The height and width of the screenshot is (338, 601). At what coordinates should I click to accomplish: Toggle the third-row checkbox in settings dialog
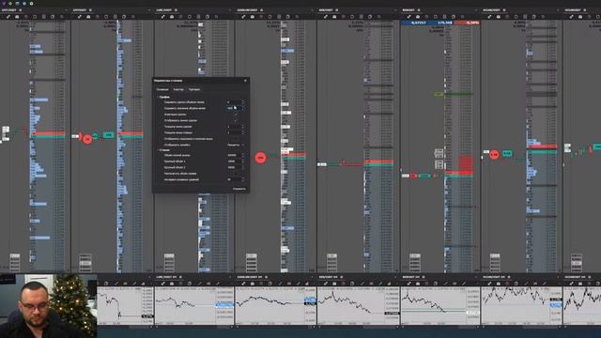[236, 115]
